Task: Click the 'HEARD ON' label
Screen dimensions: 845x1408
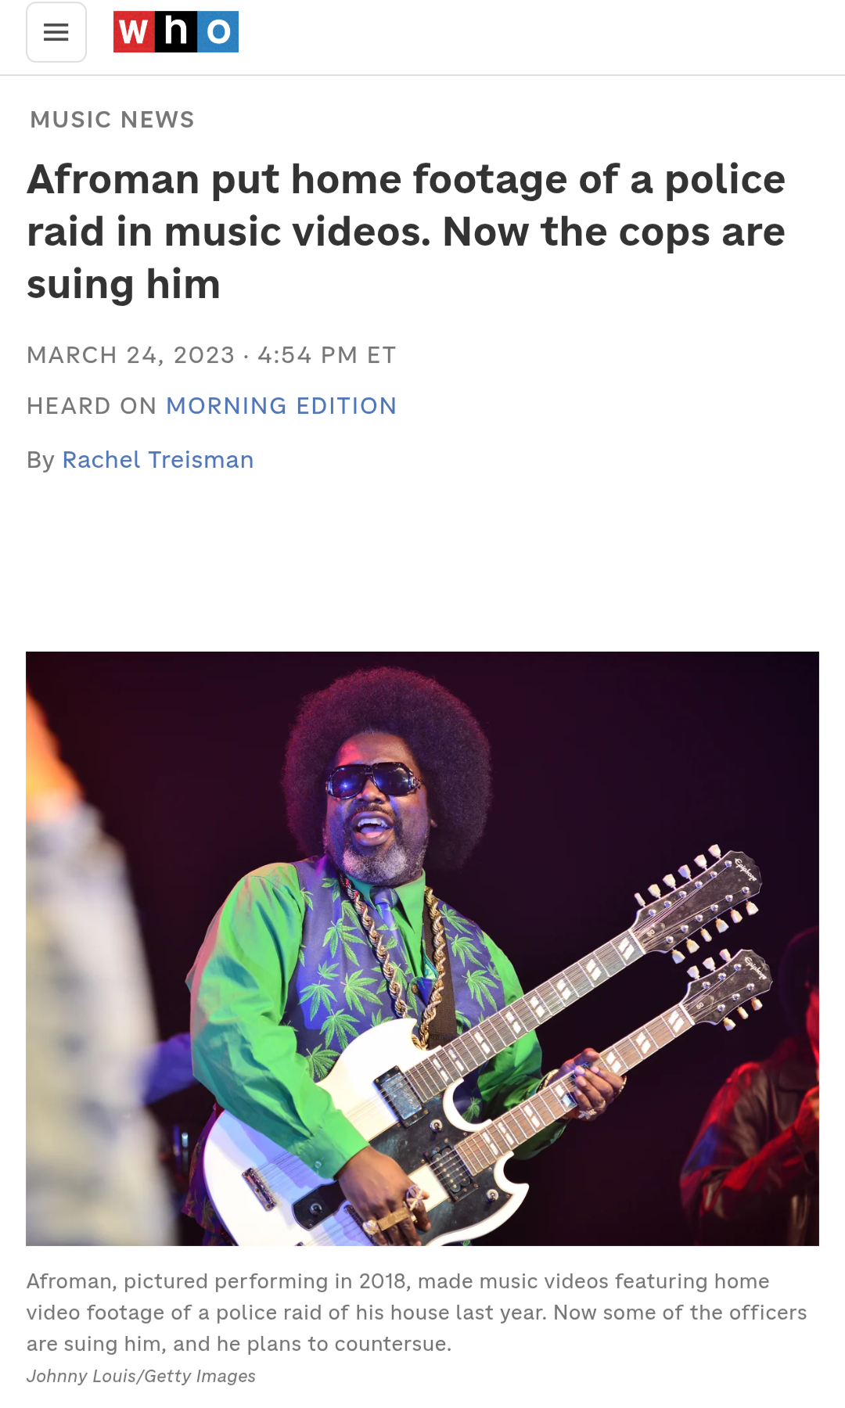Action: pyautogui.click(x=92, y=406)
